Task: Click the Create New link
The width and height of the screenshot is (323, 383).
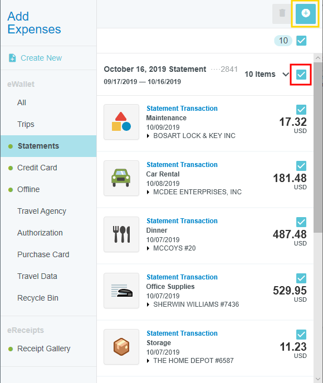Action: (x=41, y=58)
